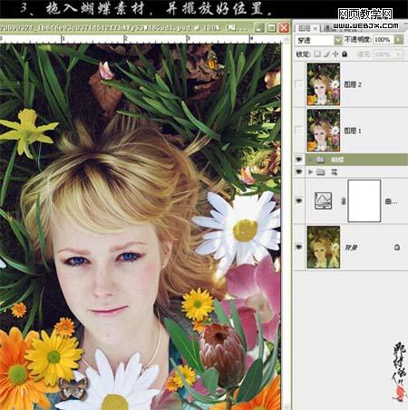Hide the highlighted 蝴蝶 group
This screenshot has width=408, height=410.
tap(299, 160)
